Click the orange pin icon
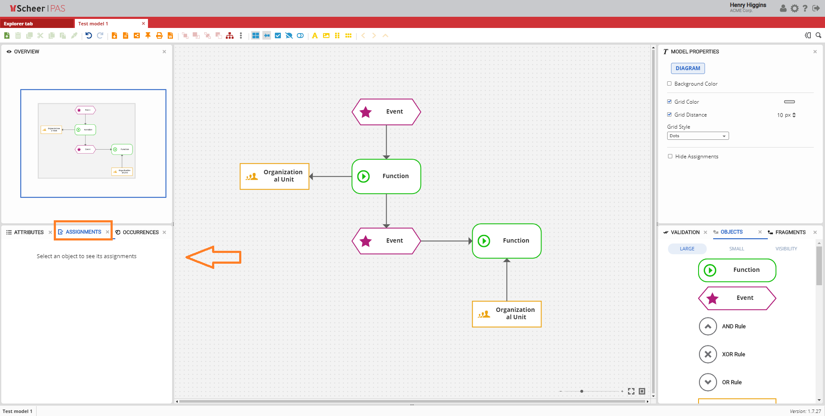 148,36
